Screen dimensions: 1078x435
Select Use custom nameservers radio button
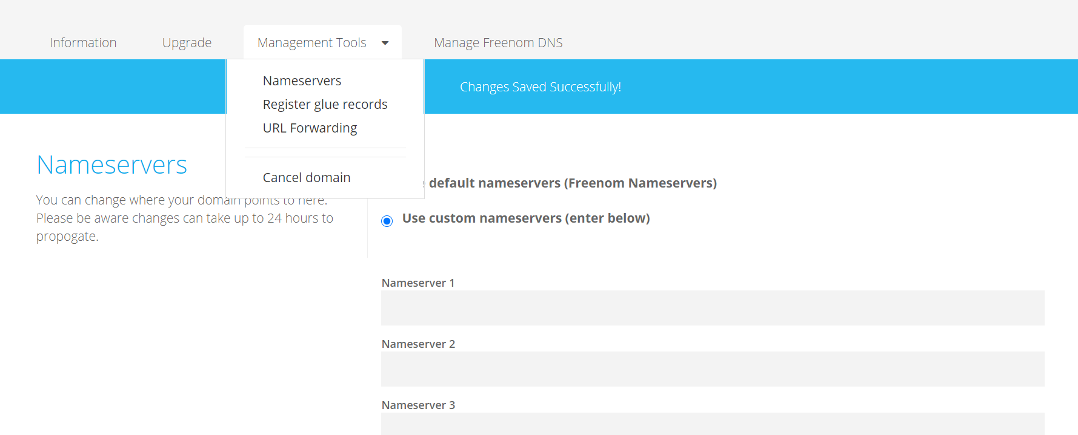[387, 221]
